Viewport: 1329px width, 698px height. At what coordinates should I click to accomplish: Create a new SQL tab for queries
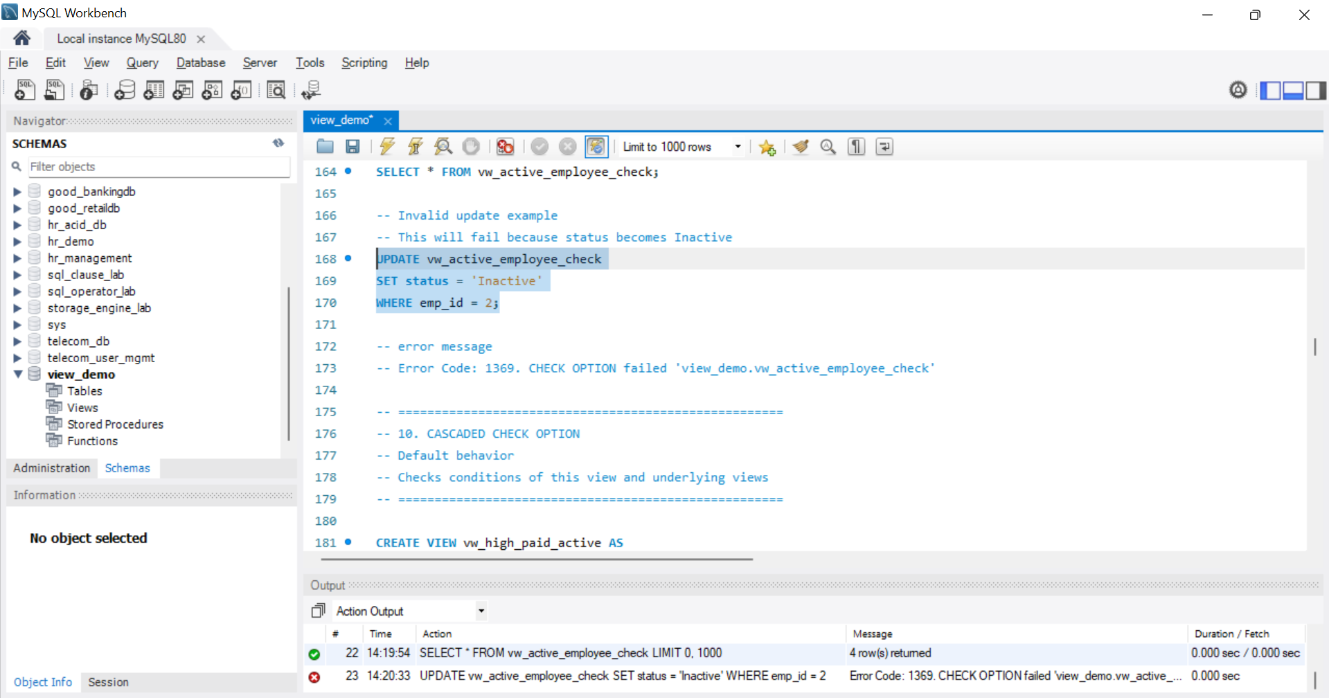click(x=25, y=90)
